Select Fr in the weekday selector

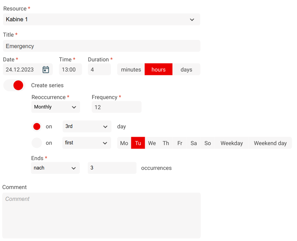[180, 143]
